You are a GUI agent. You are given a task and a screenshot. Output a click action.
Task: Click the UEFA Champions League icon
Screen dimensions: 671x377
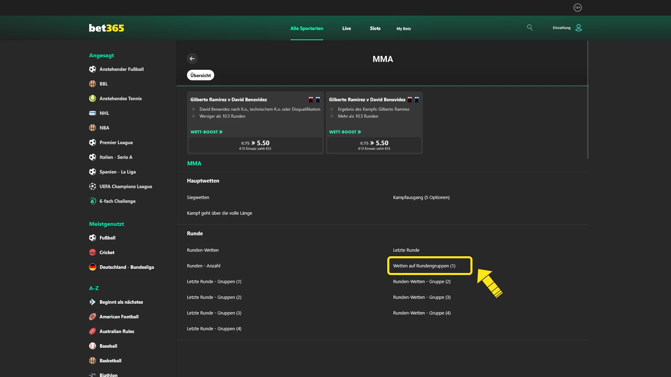point(92,186)
